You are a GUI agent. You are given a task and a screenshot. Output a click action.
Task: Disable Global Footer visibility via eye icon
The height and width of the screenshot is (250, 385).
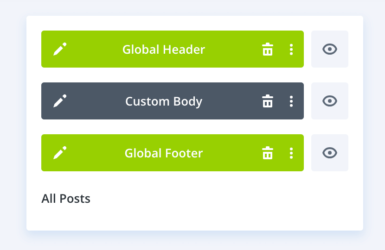click(329, 153)
